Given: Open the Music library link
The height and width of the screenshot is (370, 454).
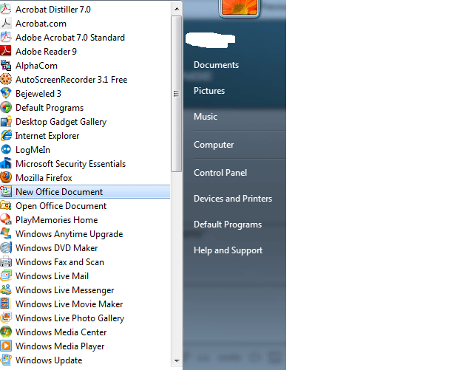Looking at the screenshot, I should pyautogui.click(x=206, y=116).
